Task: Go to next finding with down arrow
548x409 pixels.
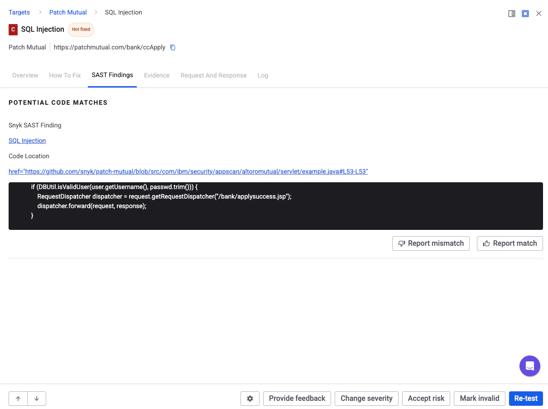Action: (37, 399)
